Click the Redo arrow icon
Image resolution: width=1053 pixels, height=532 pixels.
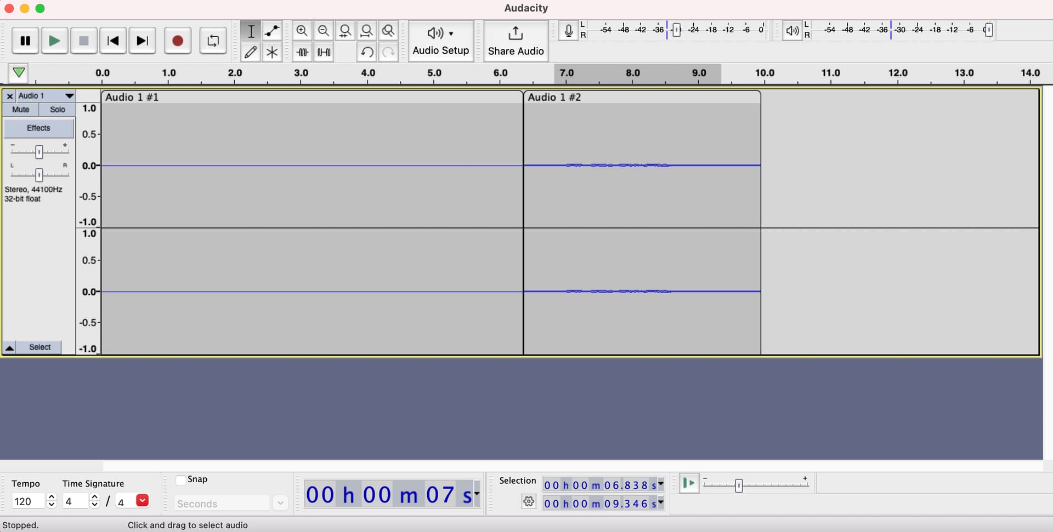pos(388,52)
